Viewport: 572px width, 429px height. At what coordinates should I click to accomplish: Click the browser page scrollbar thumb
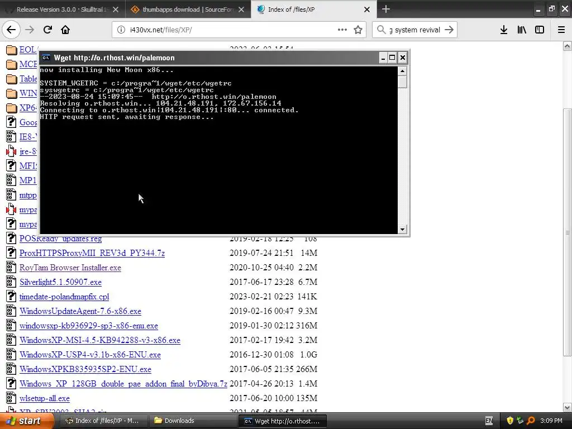tap(568, 232)
